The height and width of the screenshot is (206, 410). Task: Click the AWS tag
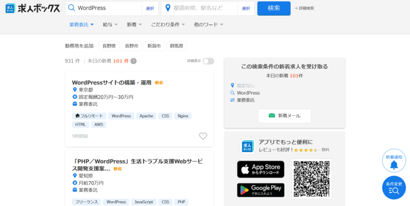(99, 125)
